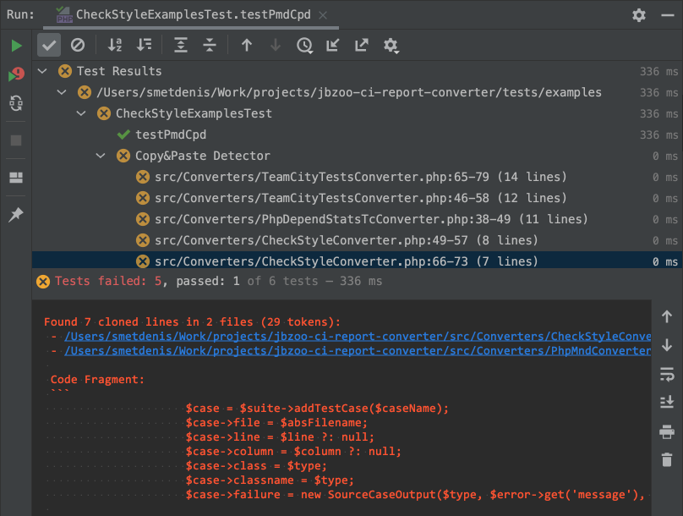Open CheckStyleConverter file link in console
The image size is (683, 516).
pos(358,337)
